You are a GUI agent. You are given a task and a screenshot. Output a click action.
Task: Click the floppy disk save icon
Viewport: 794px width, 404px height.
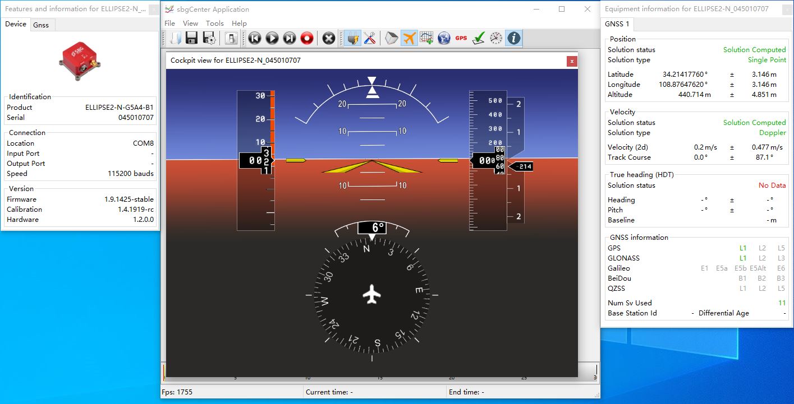(192, 38)
